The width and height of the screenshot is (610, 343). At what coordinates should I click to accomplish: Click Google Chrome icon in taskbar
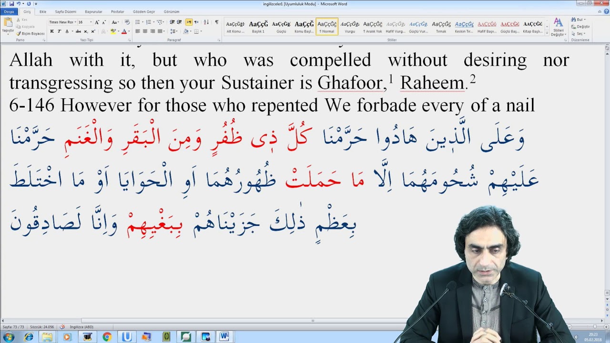(x=107, y=337)
